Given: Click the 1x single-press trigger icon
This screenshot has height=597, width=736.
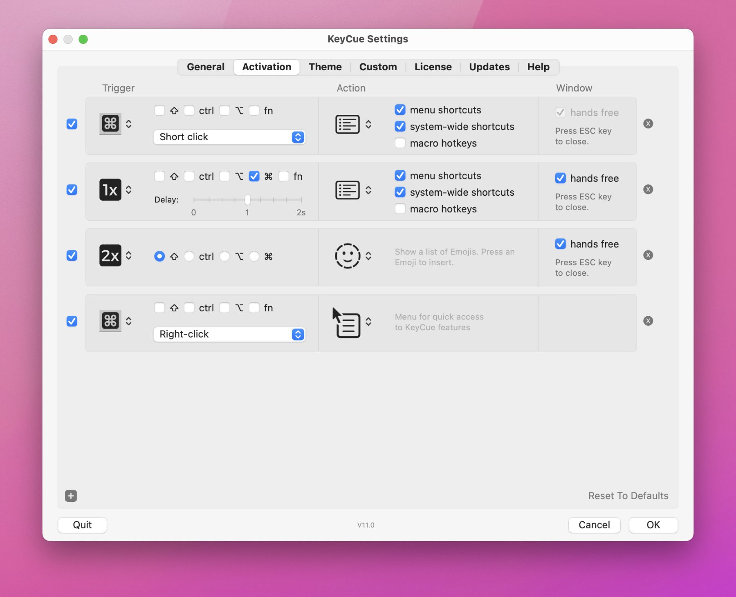Looking at the screenshot, I should (x=110, y=190).
